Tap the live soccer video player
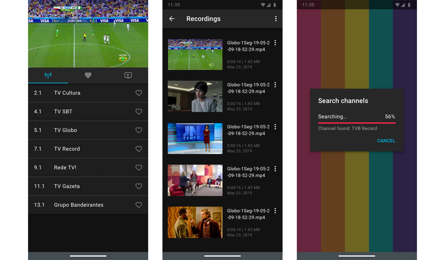445x260 pixels. 88,34
